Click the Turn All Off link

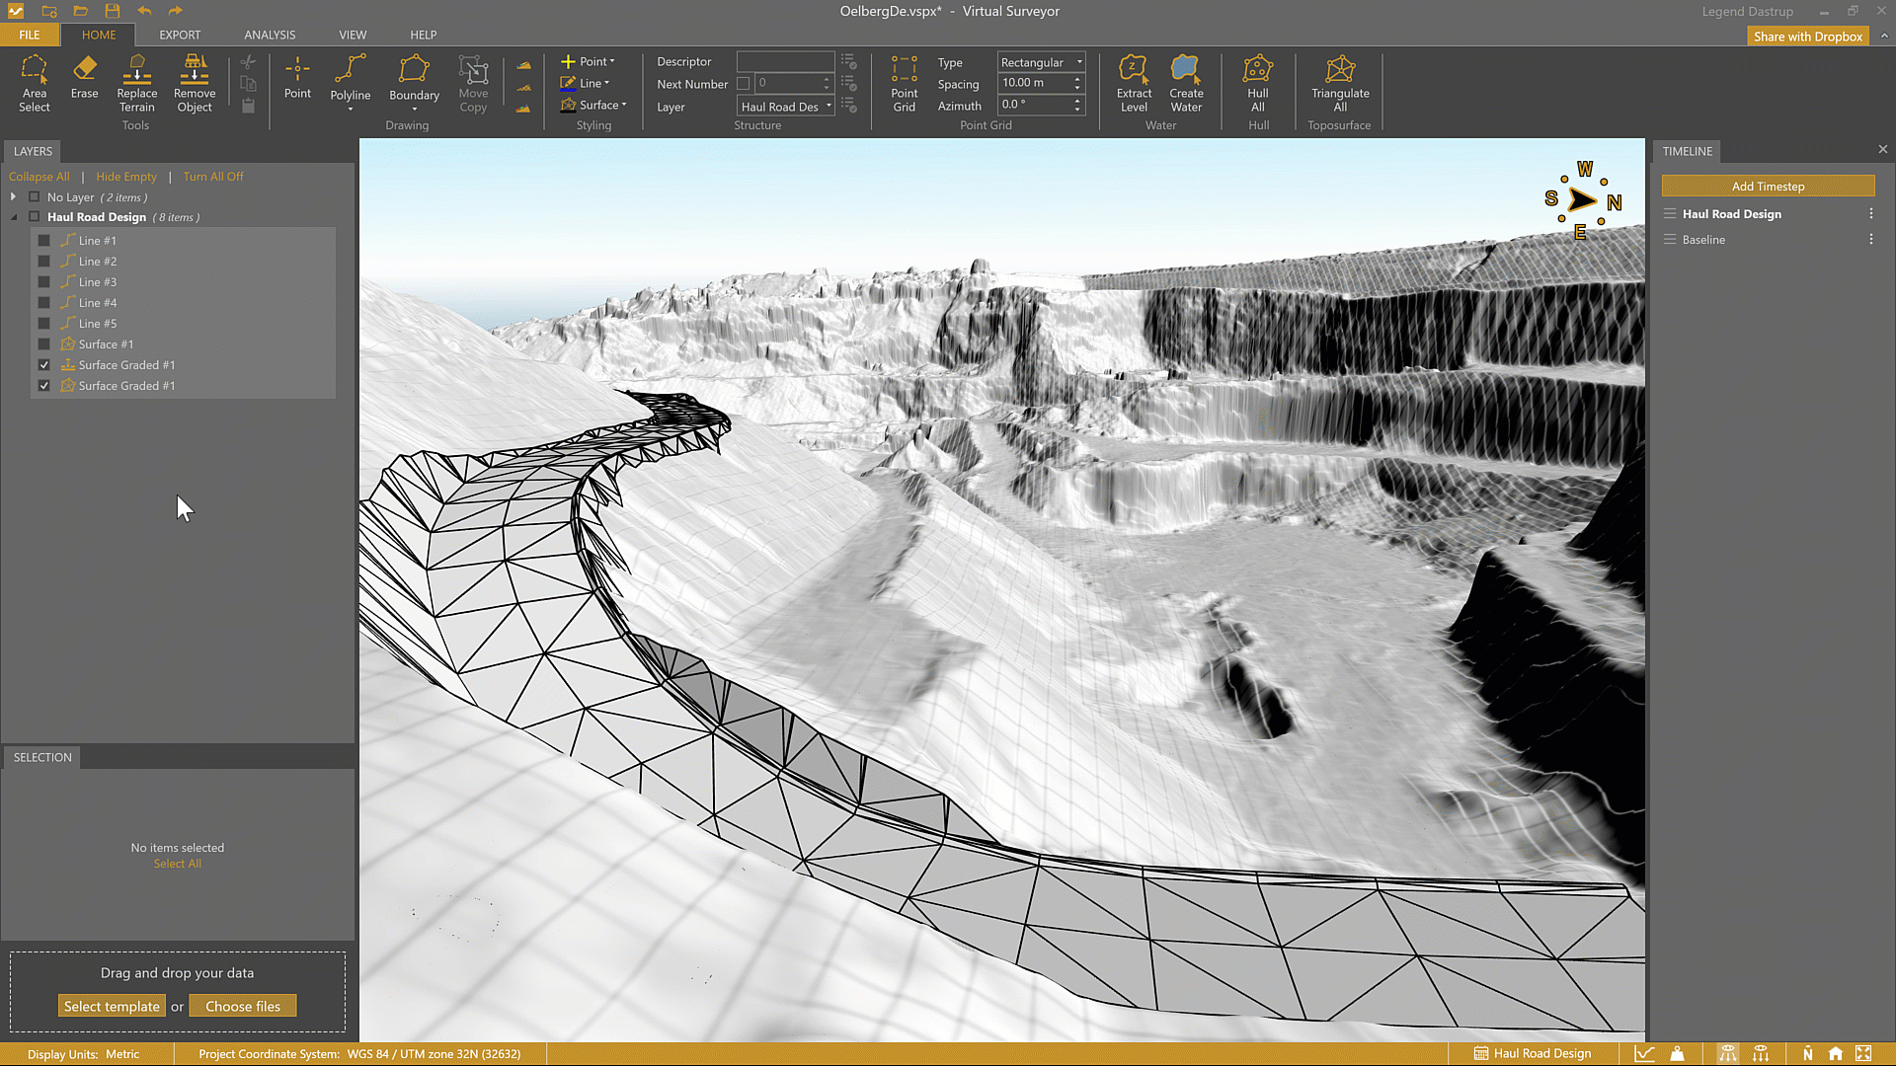[212, 177]
